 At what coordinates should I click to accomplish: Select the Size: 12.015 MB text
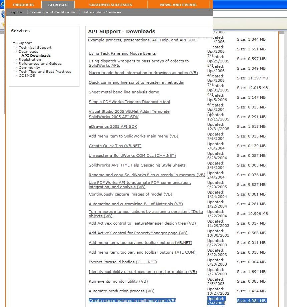pyautogui.click(x=252, y=88)
